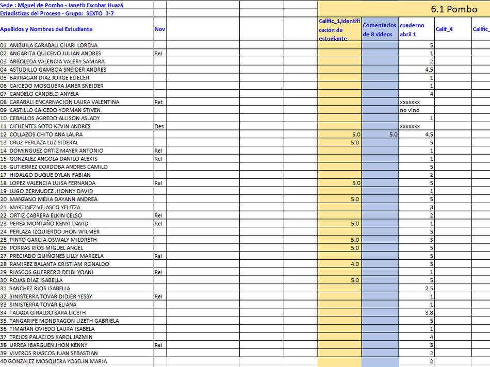Click the "no vino" cell
Viewport: 490px width, 367px height.
[409, 110]
